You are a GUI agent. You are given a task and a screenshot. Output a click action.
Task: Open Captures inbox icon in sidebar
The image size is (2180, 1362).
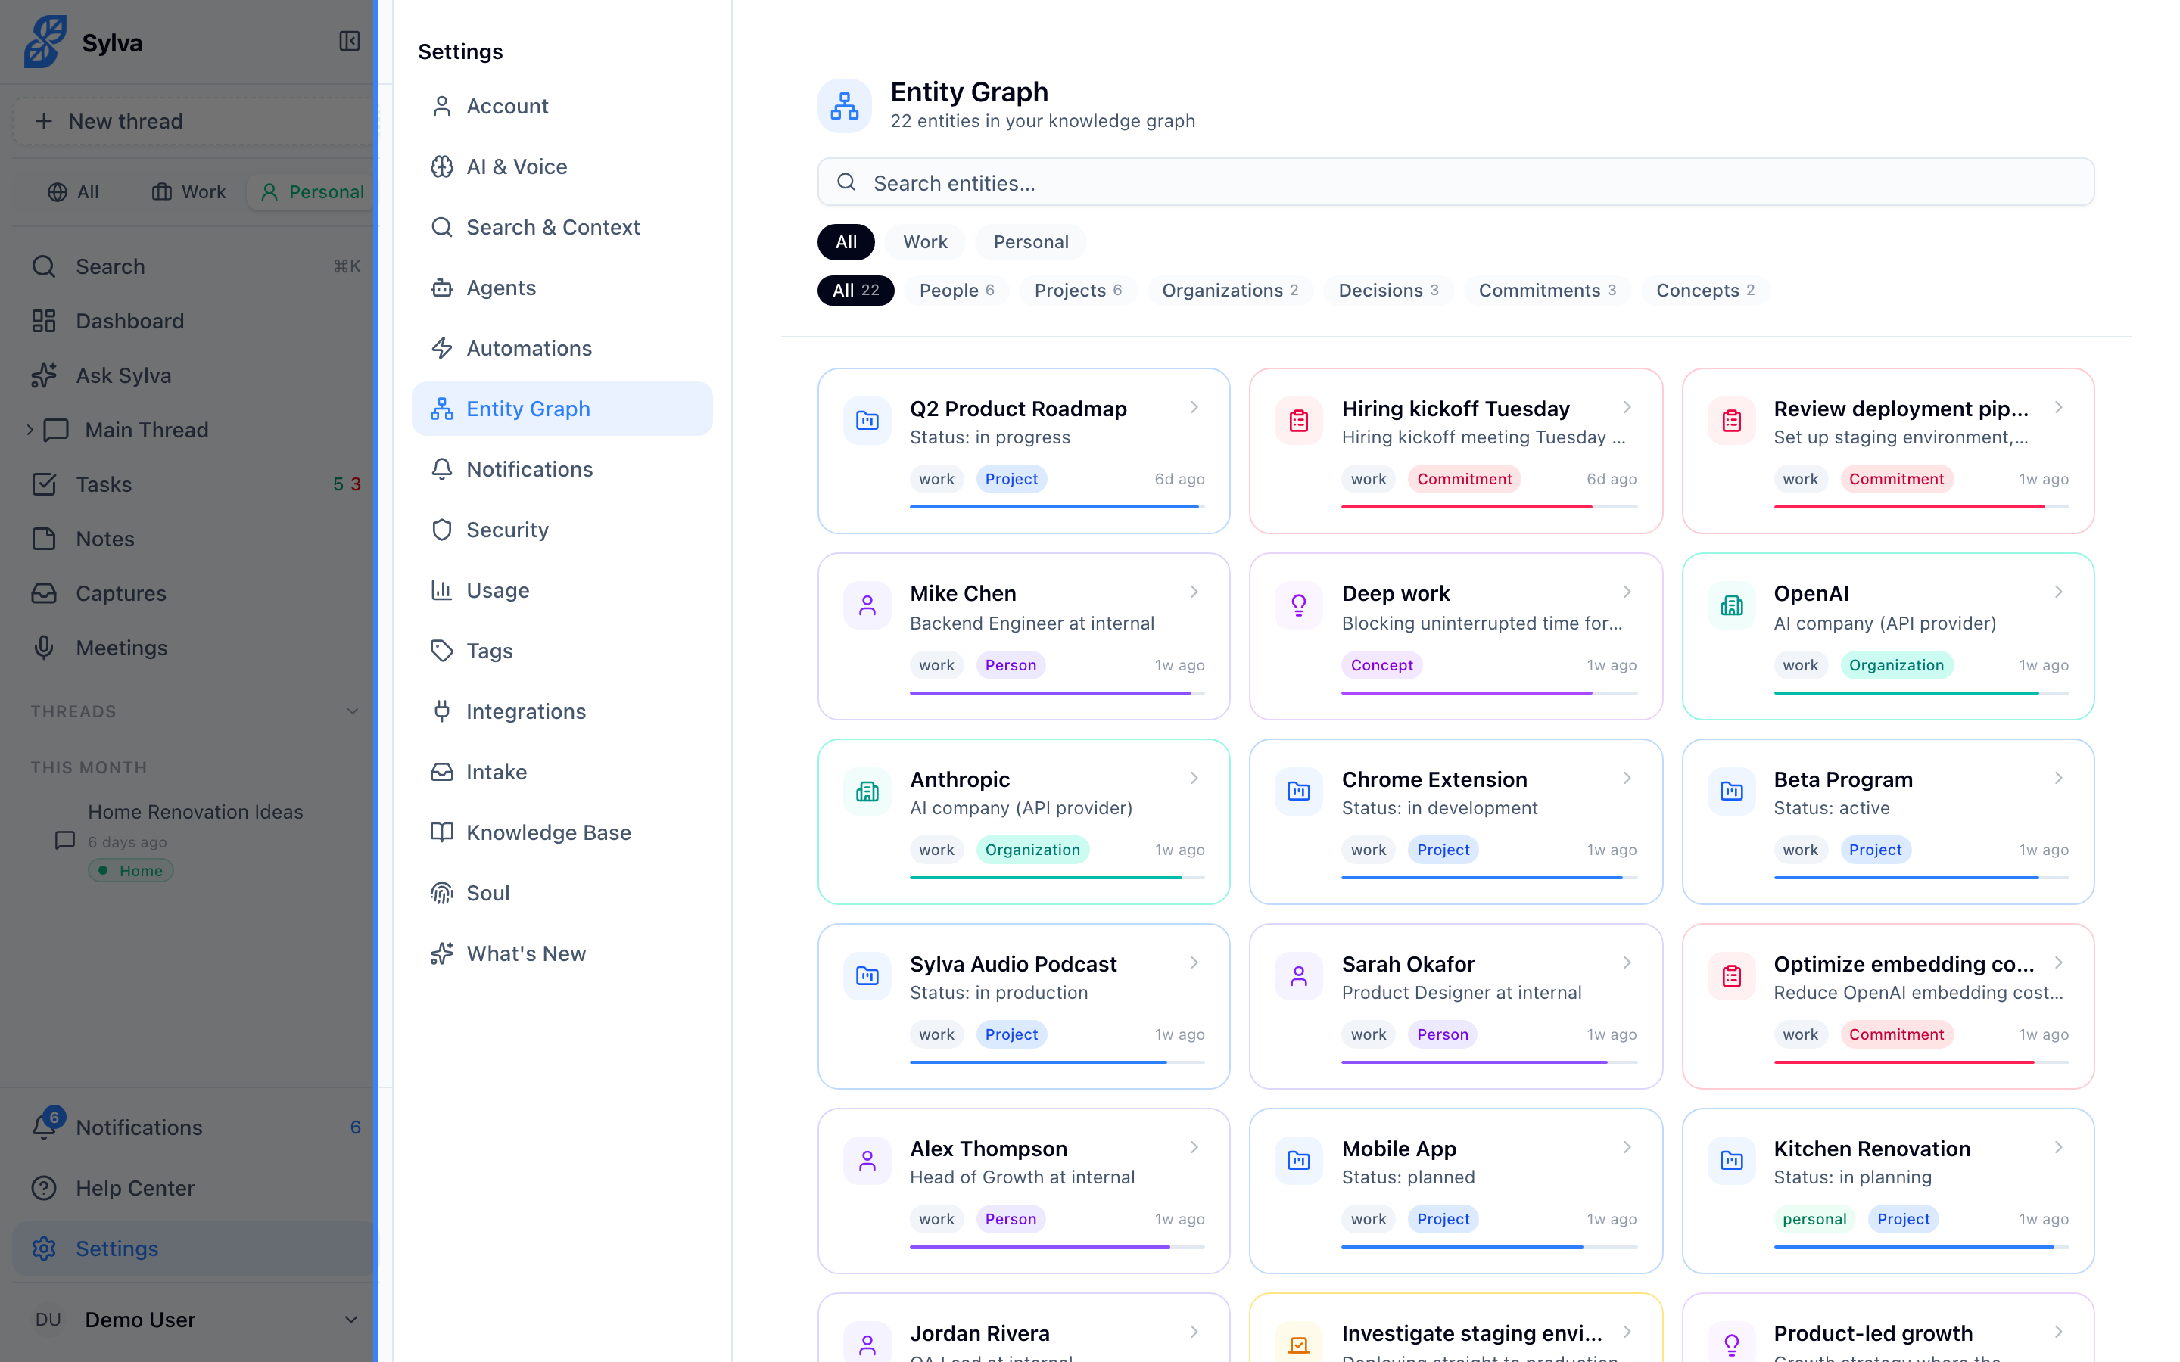click(44, 594)
